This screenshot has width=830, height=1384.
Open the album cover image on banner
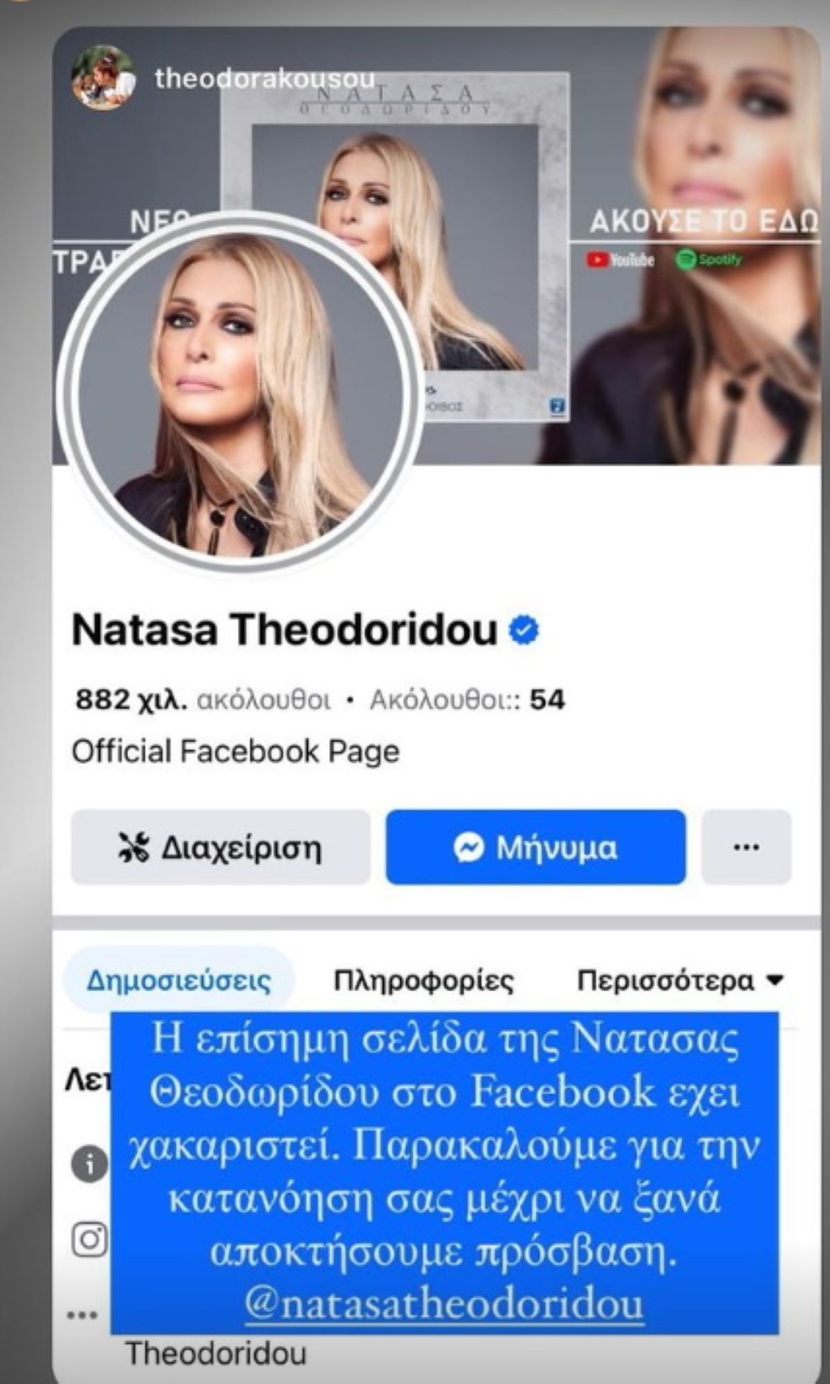pyautogui.click(x=395, y=246)
